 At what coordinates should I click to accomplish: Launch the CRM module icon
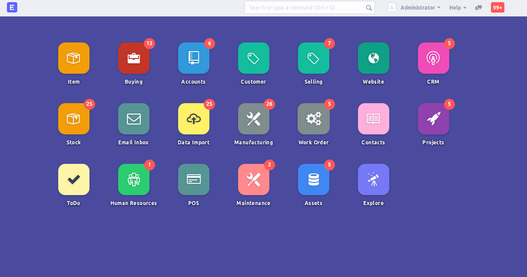point(434,58)
